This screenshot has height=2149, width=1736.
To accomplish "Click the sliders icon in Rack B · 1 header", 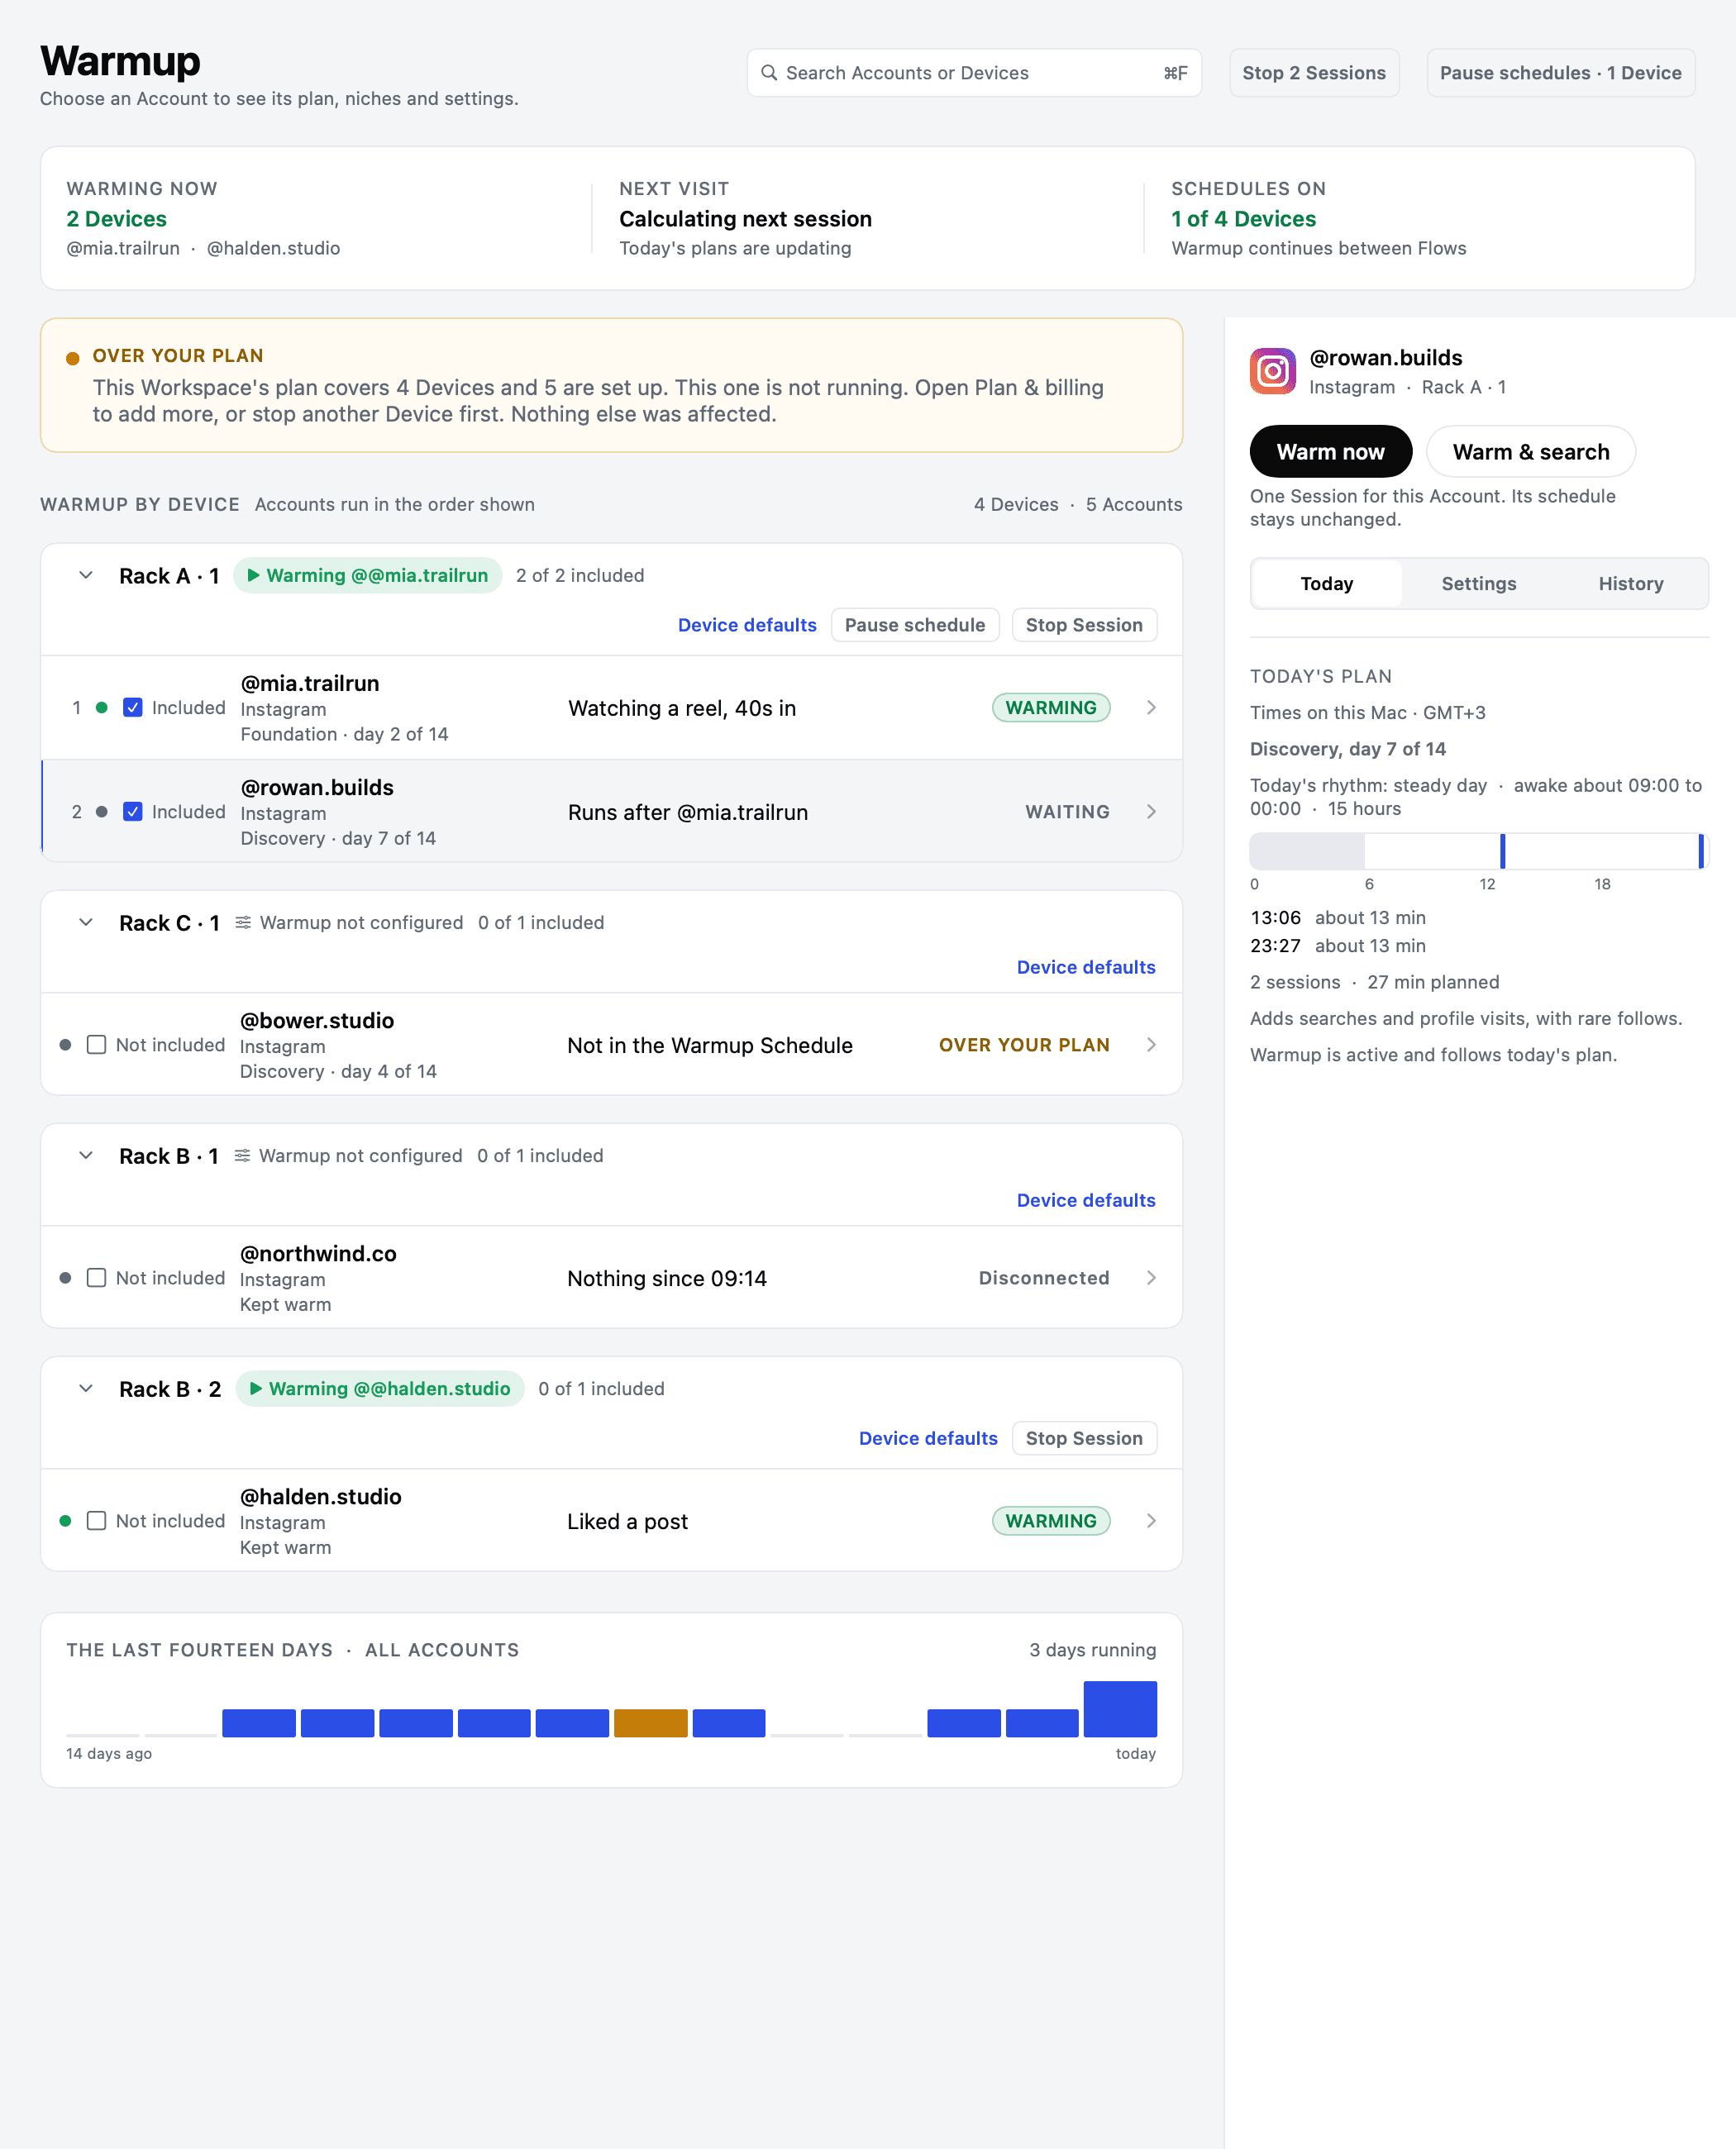I will 242,1155.
